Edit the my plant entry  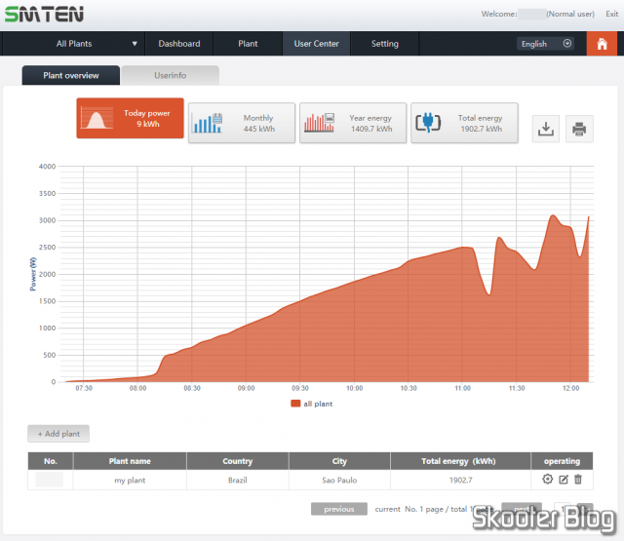(564, 480)
